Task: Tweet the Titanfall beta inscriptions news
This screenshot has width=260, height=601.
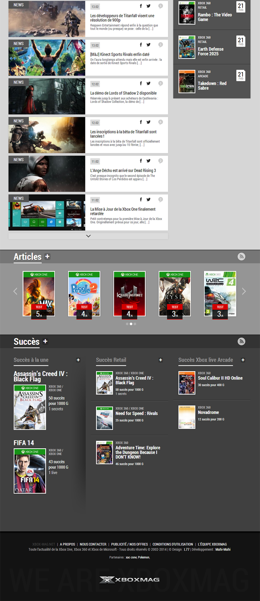Action: pos(149,122)
